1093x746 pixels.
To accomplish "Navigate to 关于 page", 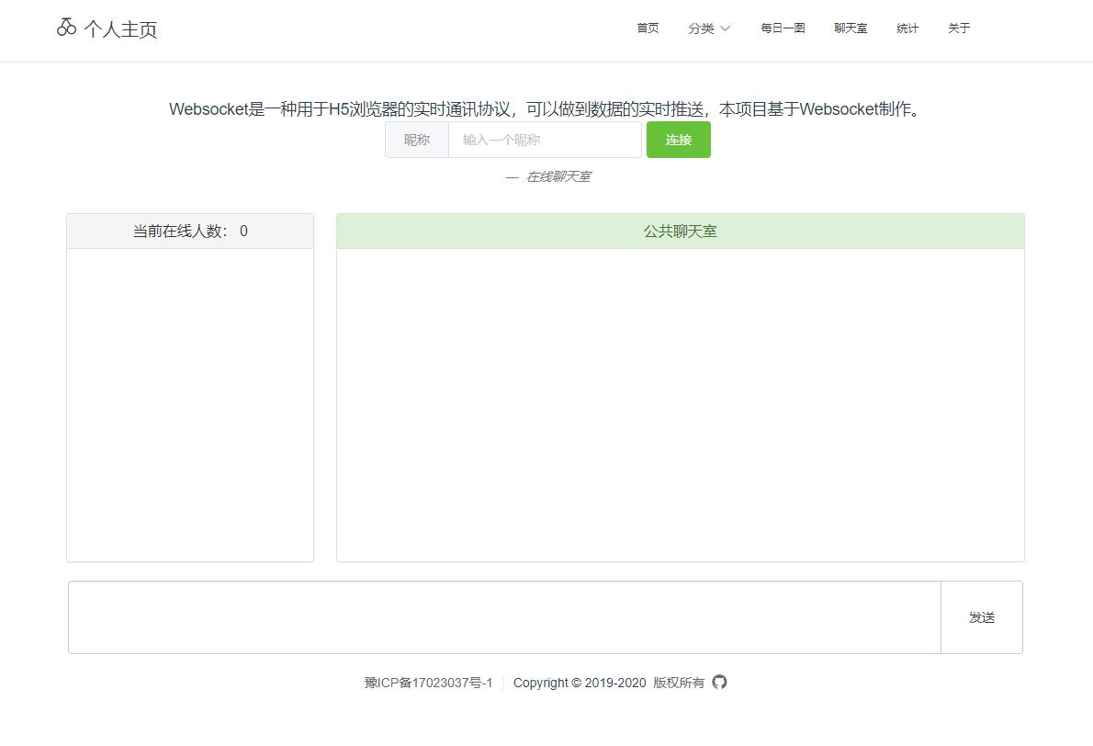I will tap(959, 28).
